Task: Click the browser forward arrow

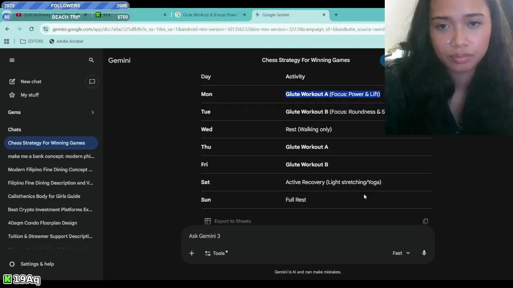Action: (x=19, y=29)
